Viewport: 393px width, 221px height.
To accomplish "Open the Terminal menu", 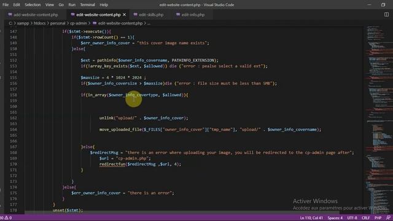I will tap(87, 5).
